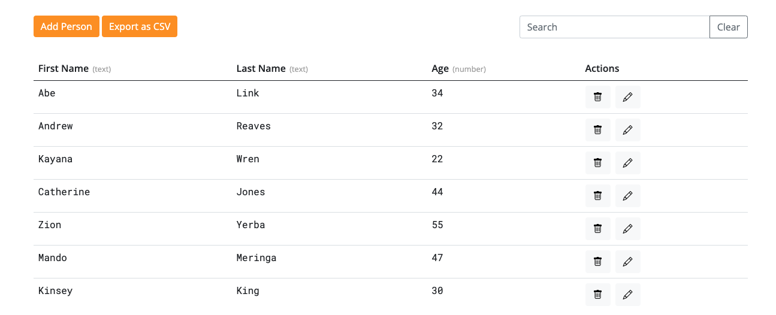Viewport: 776px width, 315px height.
Task: Clear the search field
Action: click(728, 27)
